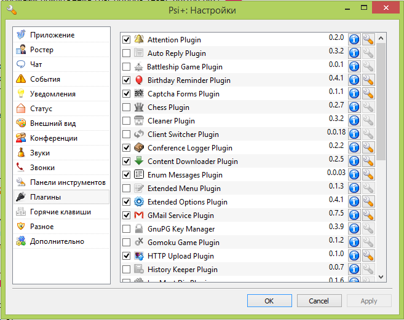
Task: Enable the Auto Reply Plugin checkbox
Action: pyautogui.click(x=127, y=53)
